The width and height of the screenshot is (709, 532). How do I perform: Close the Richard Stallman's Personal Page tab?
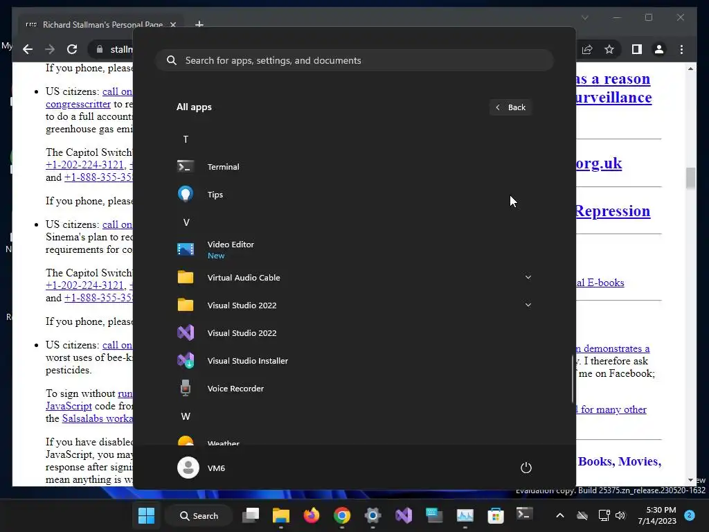pos(172,24)
